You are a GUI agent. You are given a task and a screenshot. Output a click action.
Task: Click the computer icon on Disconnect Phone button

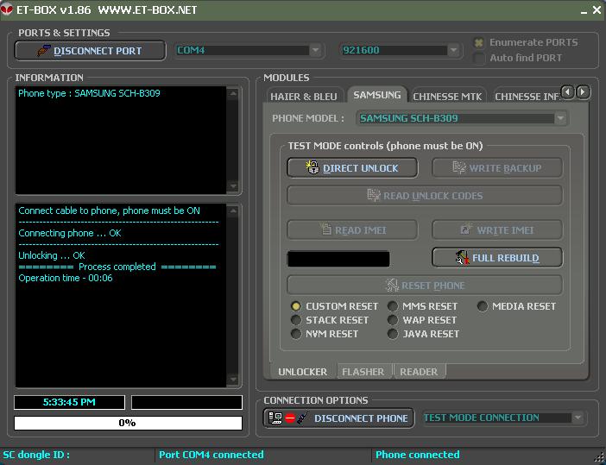275,418
